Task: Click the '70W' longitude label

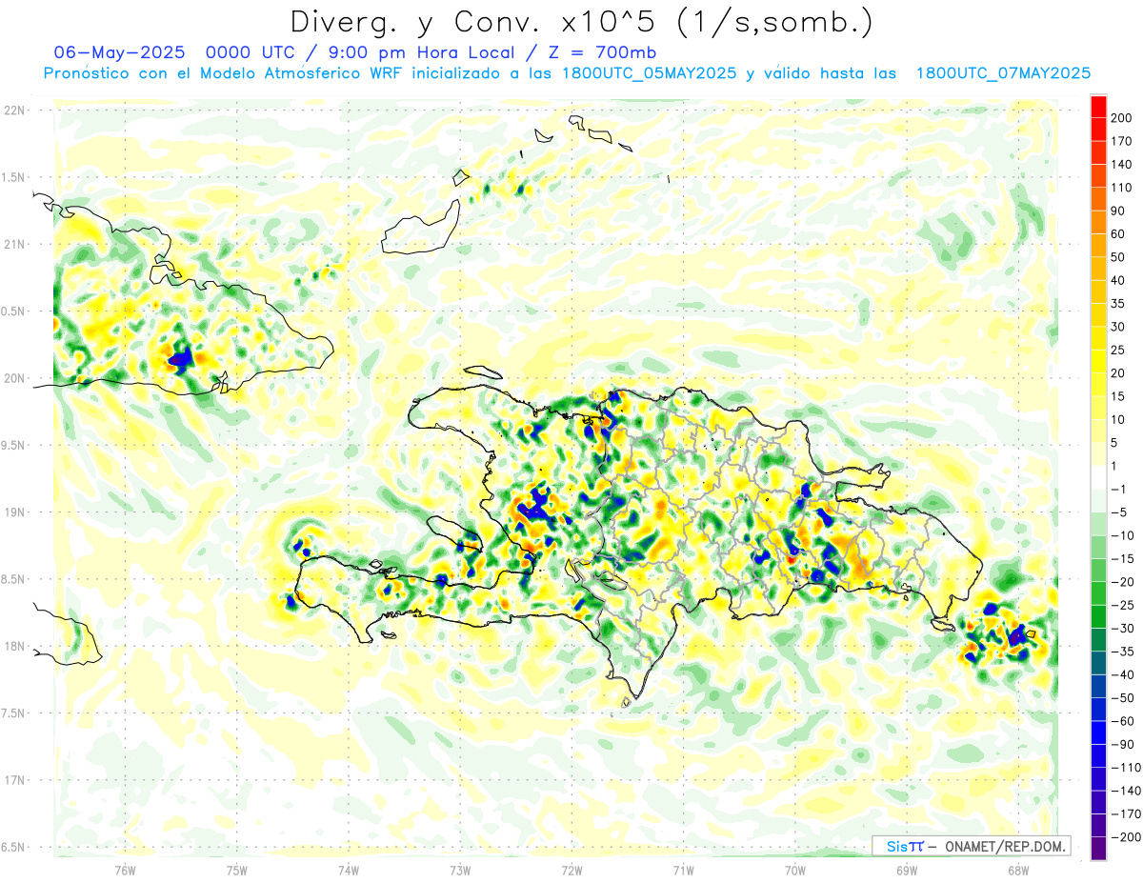Action: [x=794, y=870]
